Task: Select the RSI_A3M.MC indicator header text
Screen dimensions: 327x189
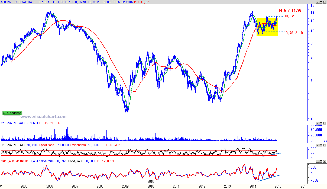Action: 10,145
